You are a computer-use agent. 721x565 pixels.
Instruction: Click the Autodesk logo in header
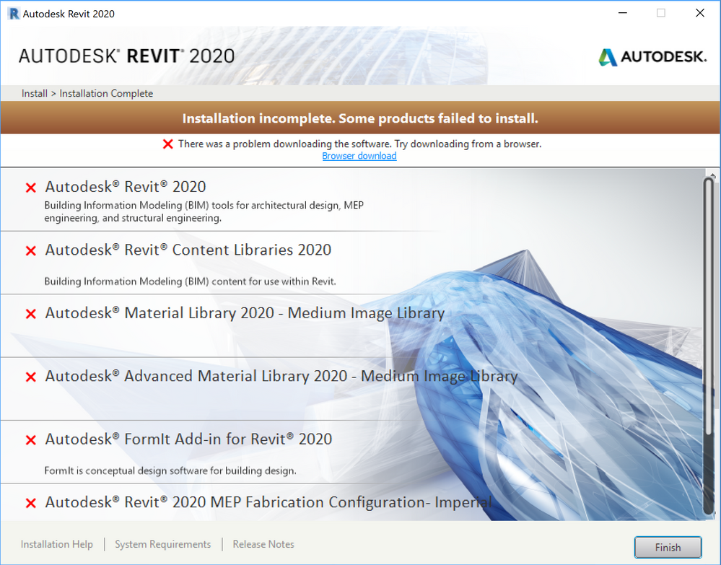coord(652,57)
